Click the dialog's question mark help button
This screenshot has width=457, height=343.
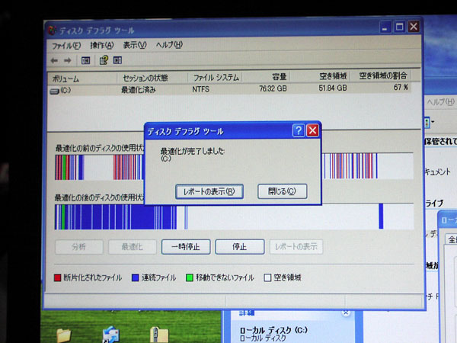tap(299, 130)
